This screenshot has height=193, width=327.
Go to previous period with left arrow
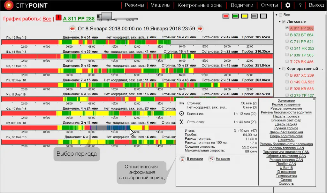tap(72, 29)
